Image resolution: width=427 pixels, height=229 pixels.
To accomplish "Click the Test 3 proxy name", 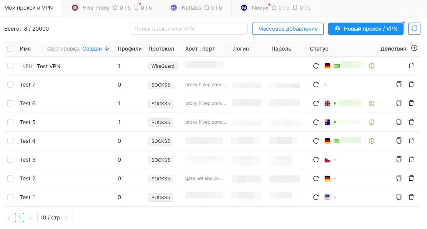I will point(28,160).
